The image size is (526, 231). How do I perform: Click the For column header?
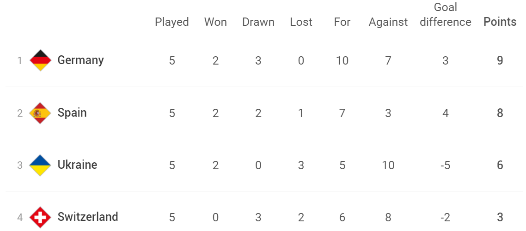[x=342, y=22]
